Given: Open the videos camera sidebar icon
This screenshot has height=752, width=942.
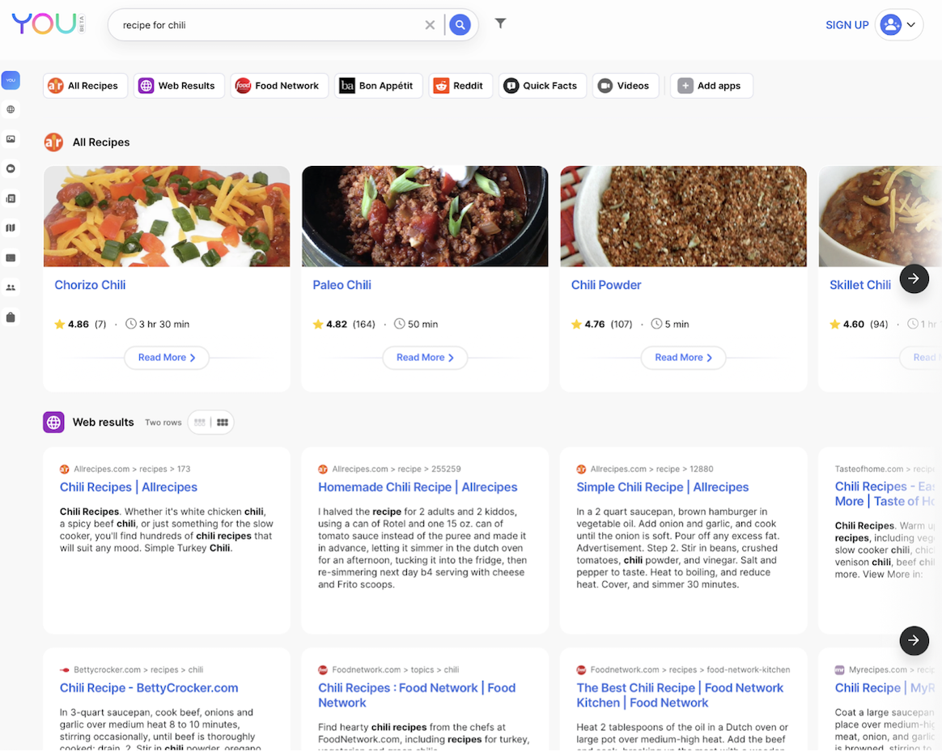Looking at the screenshot, I should click(x=11, y=168).
